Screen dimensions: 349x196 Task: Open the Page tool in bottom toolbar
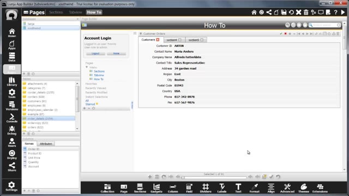[124, 188]
